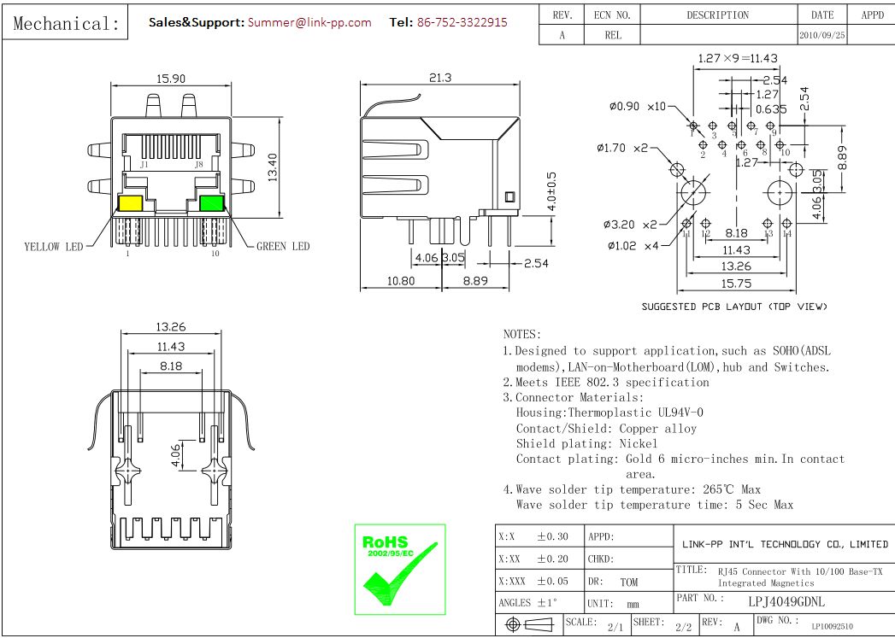Click the Shield plating: Nickel line
895x638 pixels.
point(586,443)
